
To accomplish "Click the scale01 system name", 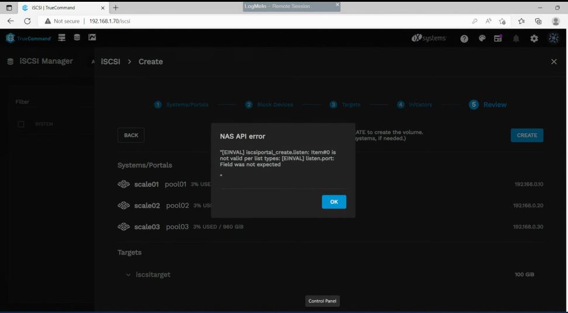I will pyautogui.click(x=146, y=184).
